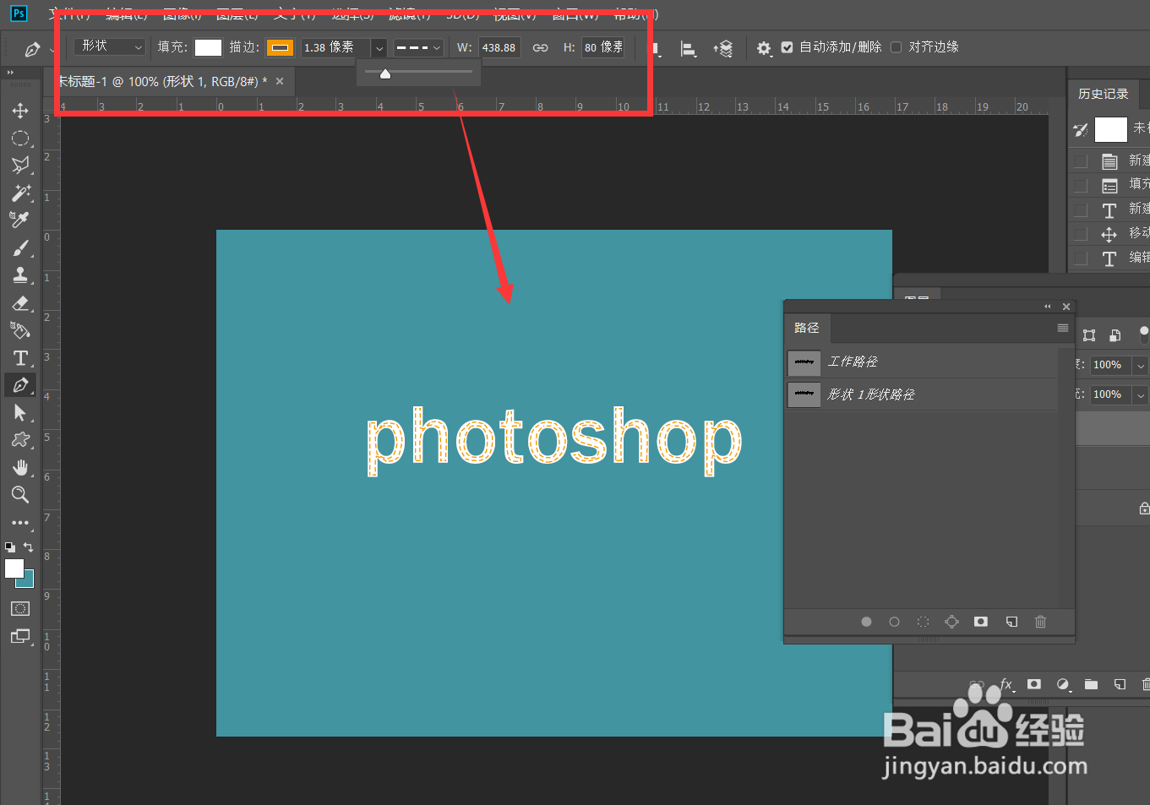
Task: Click the 填充 fill color swatch
Action: (208, 48)
